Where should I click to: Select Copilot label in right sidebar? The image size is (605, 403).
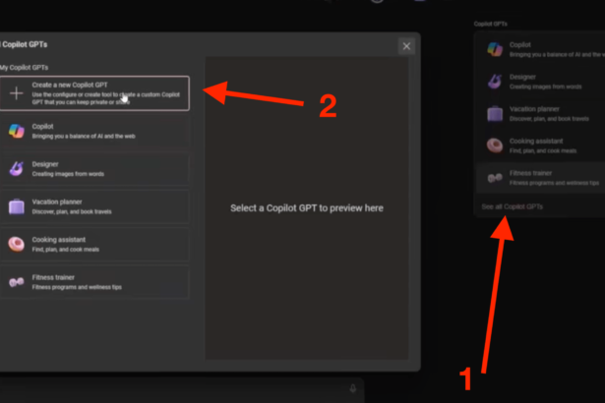pyautogui.click(x=519, y=45)
